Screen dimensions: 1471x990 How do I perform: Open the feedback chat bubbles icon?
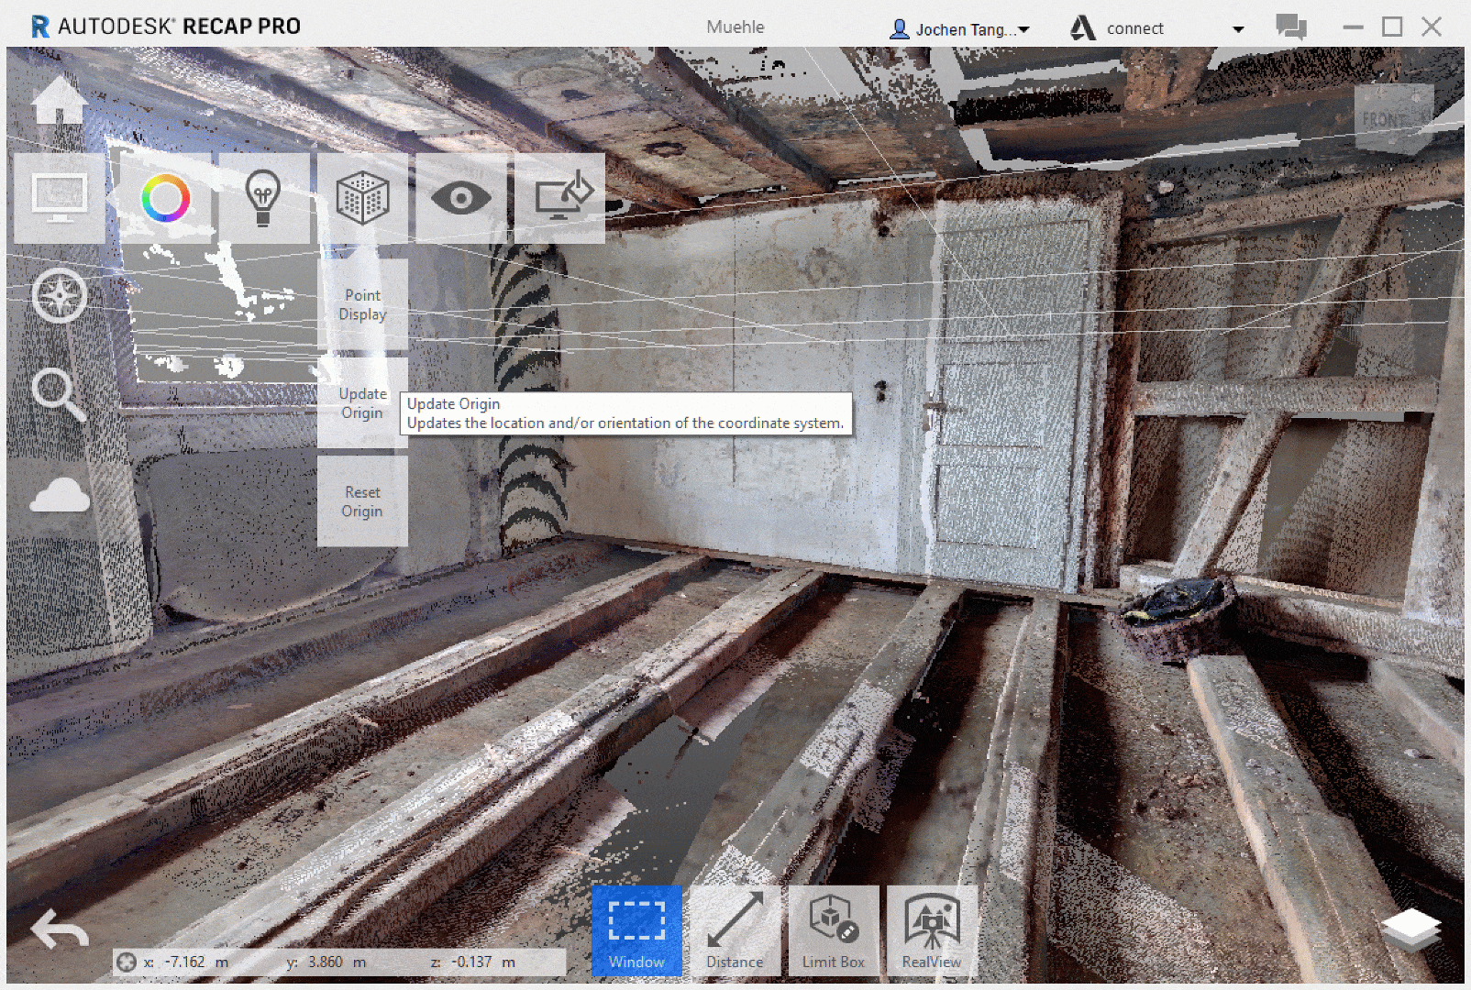click(1291, 27)
